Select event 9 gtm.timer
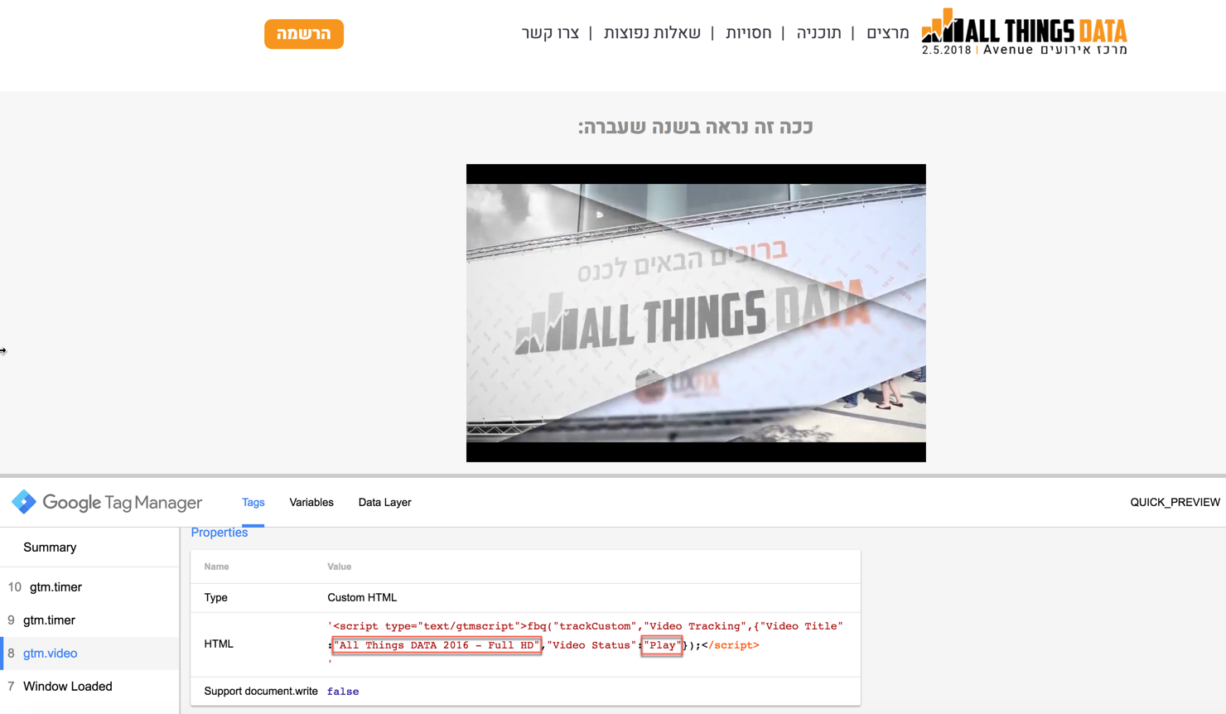Viewport: 1226px width, 714px height. 89,620
